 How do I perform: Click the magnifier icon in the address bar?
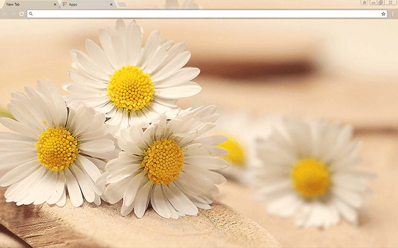(x=30, y=14)
